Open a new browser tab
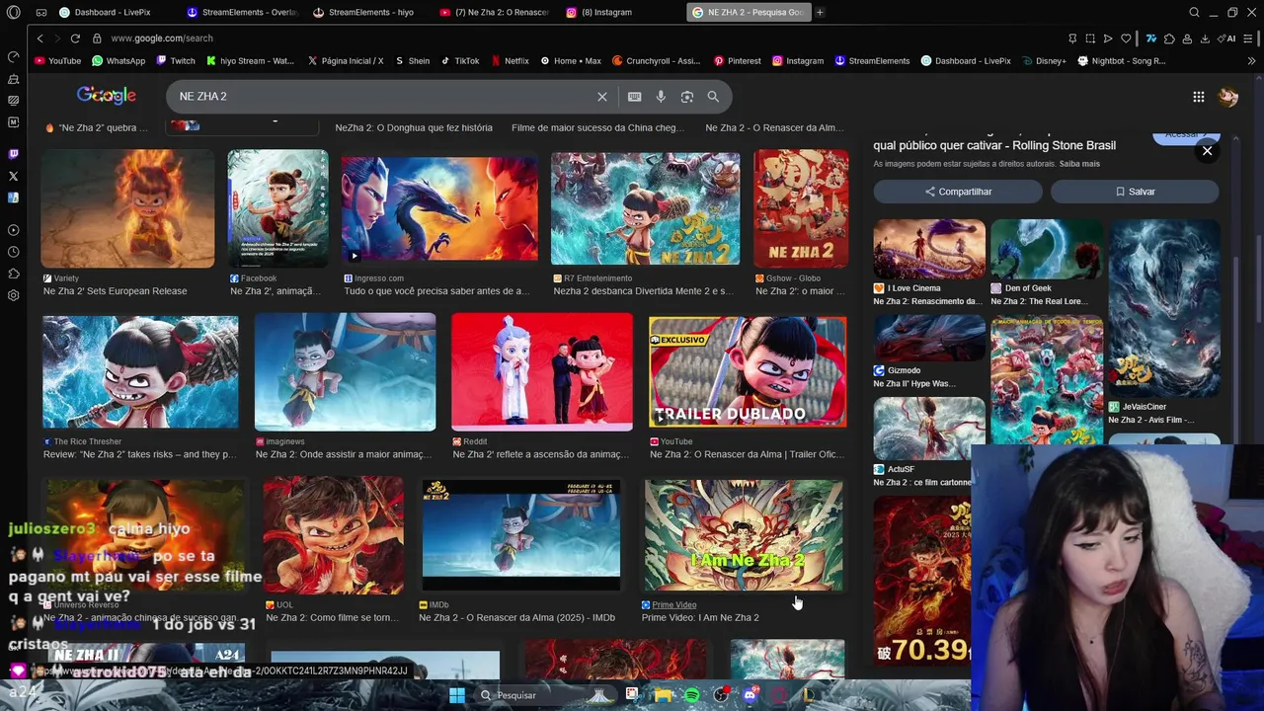Viewport: 1264px width, 711px height. coord(820,12)
